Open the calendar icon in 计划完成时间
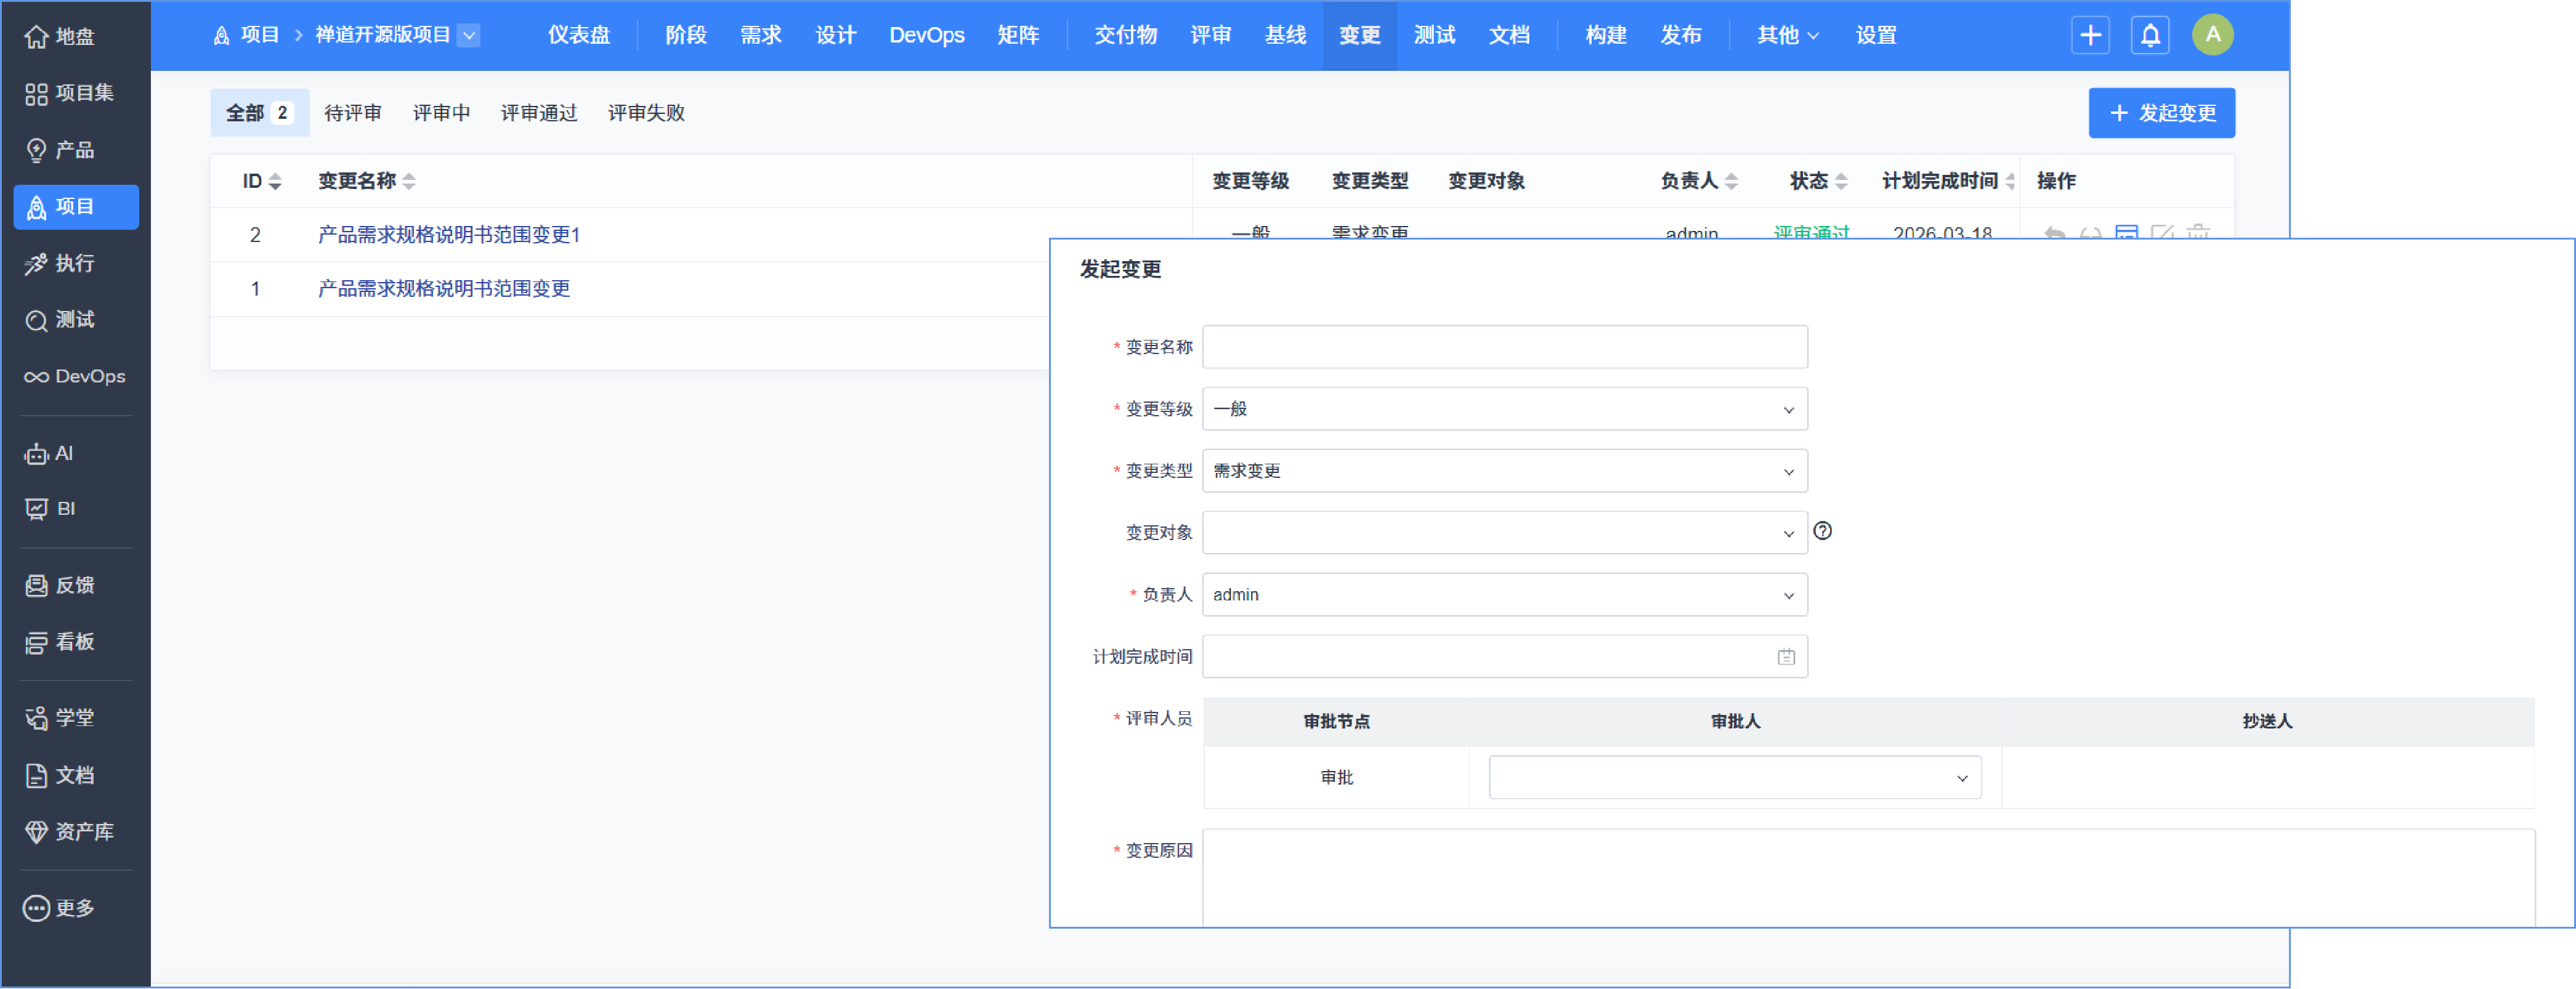Viewport: 2576px width, 989px height. 1786,657
